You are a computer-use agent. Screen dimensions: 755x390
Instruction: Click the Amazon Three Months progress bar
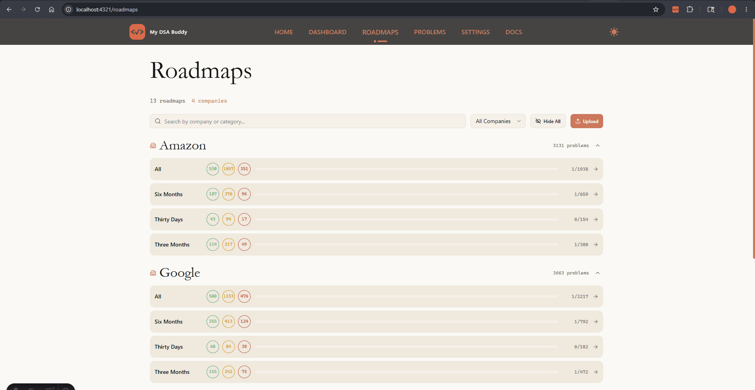pos(406,245)
